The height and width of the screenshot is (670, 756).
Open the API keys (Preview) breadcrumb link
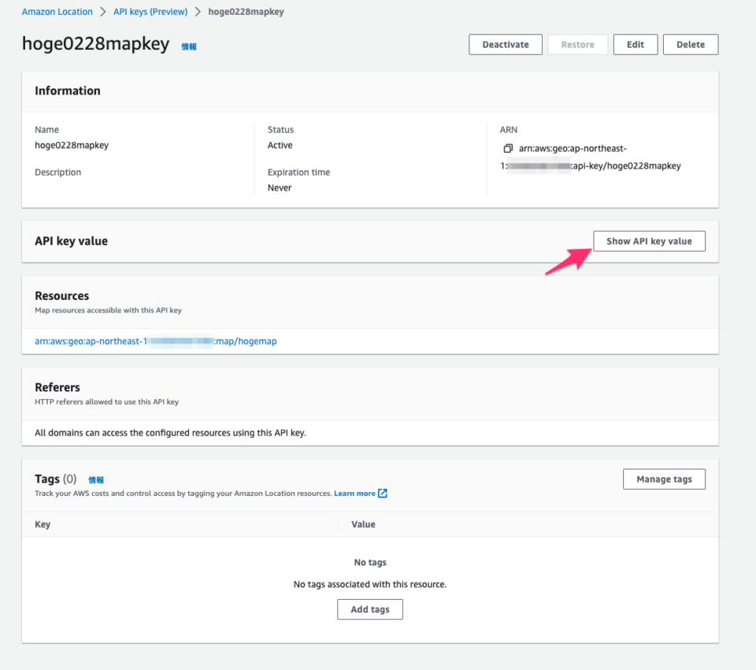[x=150, y=11]
